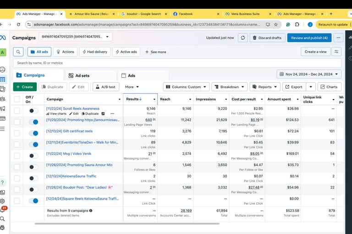The height and width of the screenshot is (234, 352).
Task: Toggle the Square Reels KelownaSauna campaign off
Action: pyautogui.click(x=33, y=201)
